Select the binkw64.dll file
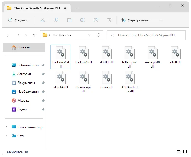Viewport: 191px width, 157px height. (84, 55)
